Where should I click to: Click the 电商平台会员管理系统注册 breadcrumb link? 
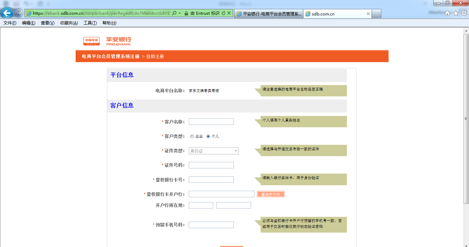110,56
